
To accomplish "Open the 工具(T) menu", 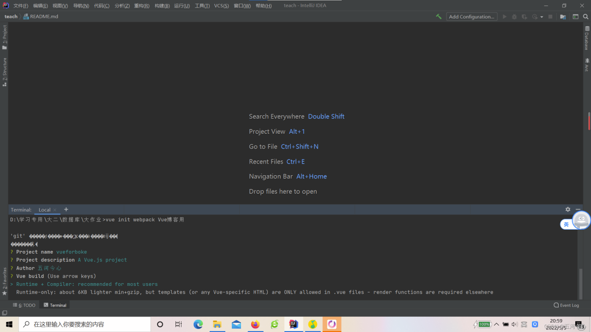I will [x=202, y=6].
